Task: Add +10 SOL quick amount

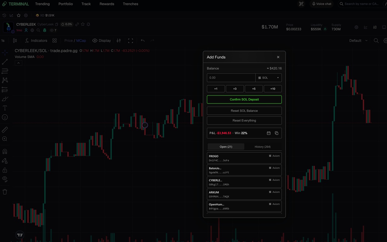Action: (x=273, y=89)
